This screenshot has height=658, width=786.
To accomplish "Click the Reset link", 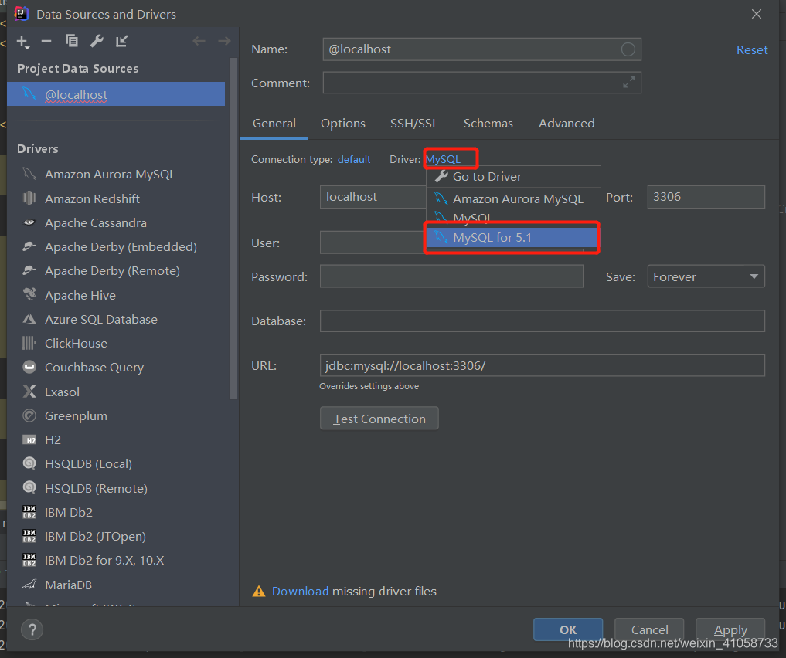I will [752, 49].
